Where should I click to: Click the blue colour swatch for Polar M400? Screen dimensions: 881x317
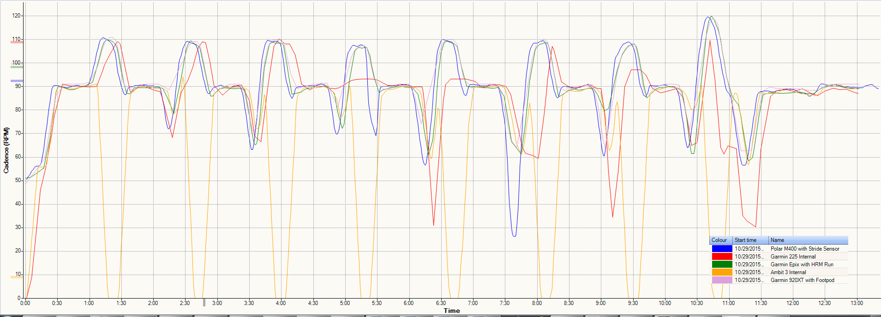point(722,249)
